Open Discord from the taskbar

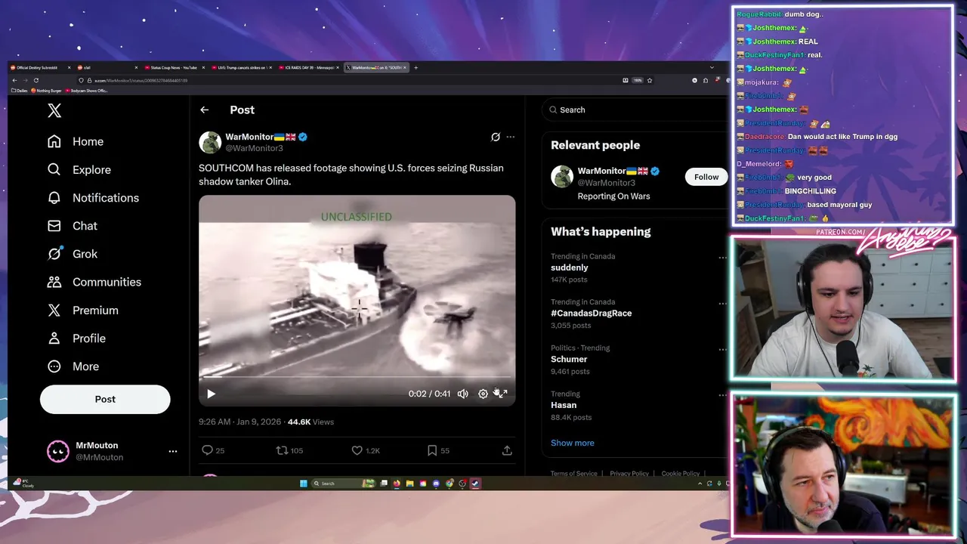click(436, 484)
